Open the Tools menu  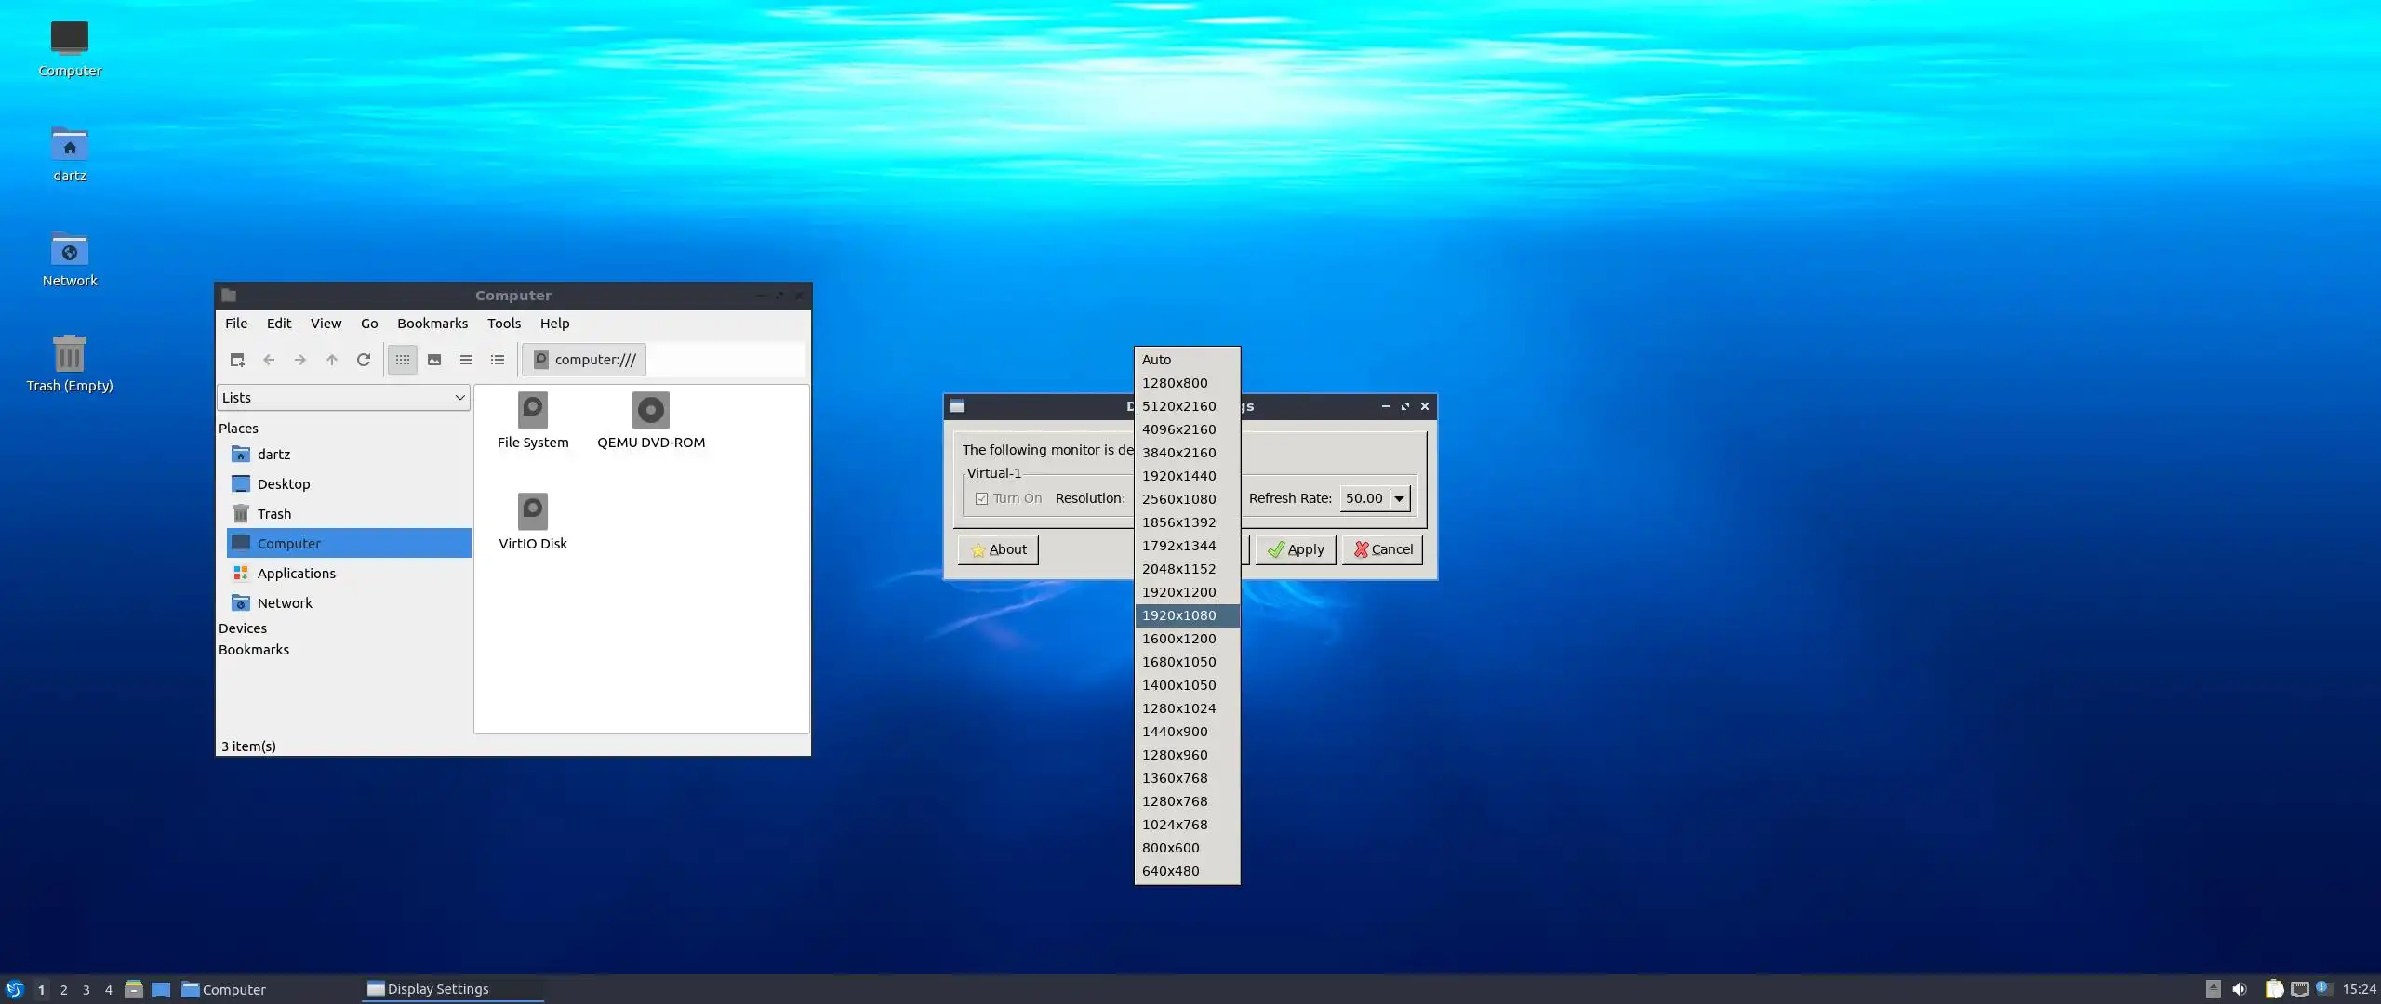(503, 324)
